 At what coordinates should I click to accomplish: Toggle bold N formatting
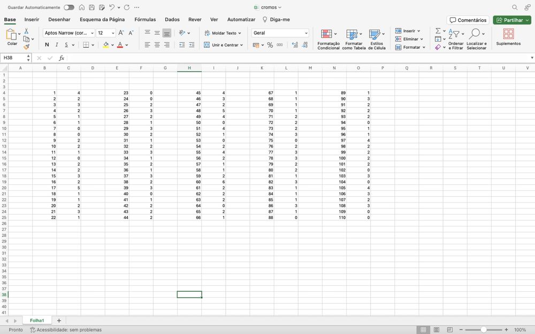coord(47,45)
